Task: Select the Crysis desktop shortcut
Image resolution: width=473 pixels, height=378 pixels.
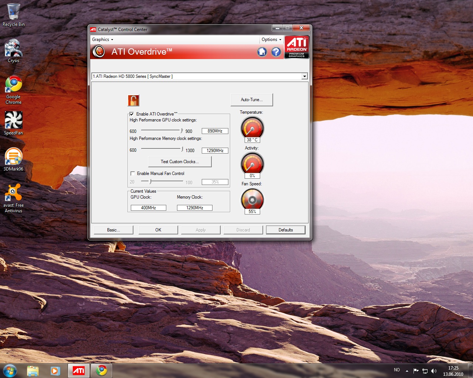Action: click(x=14, y=51)
